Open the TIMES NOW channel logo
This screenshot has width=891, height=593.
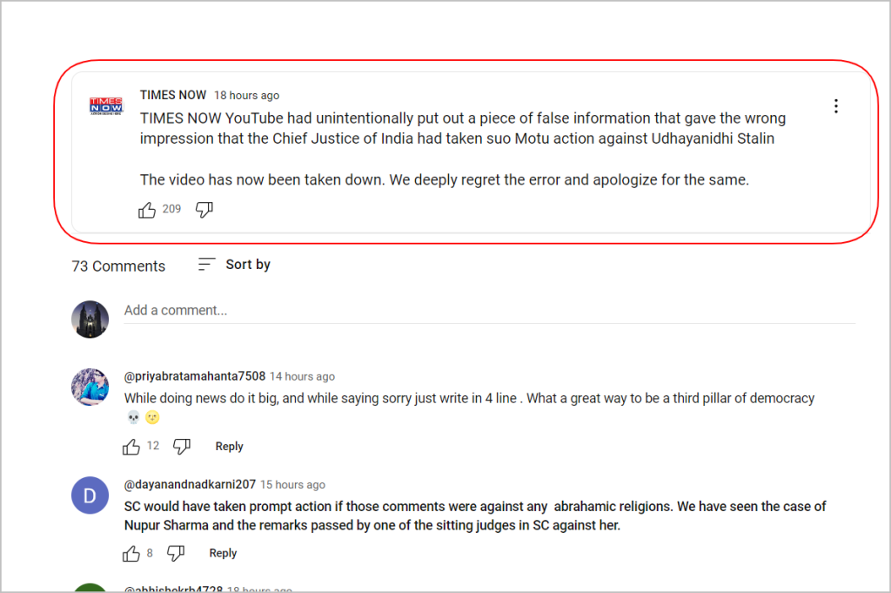[x=105, y=106]
